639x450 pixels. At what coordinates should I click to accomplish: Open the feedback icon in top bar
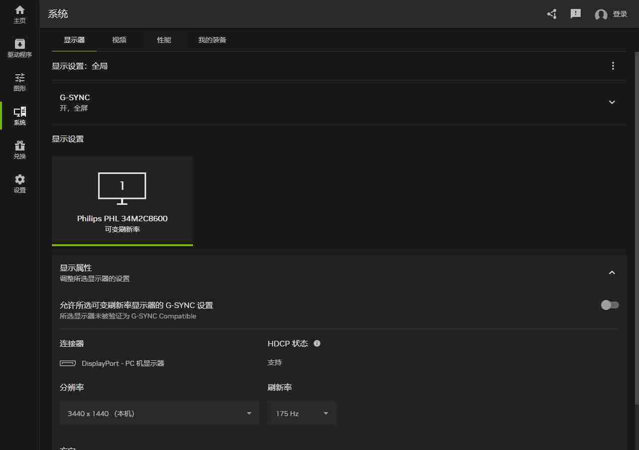[575, 14]
